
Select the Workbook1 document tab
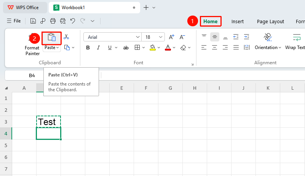tap(94, 8)
